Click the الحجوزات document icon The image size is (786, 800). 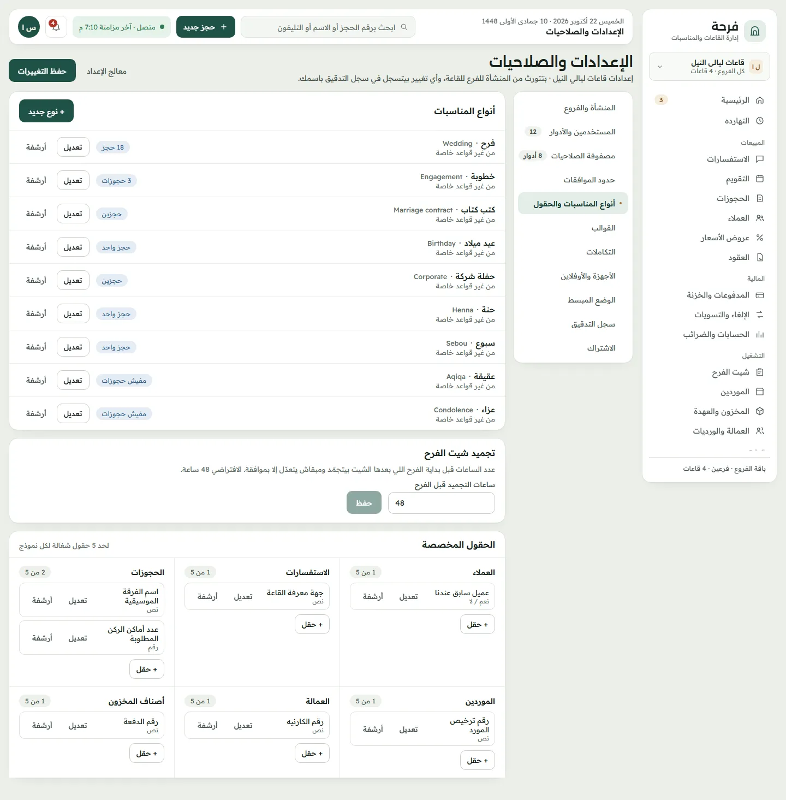[x=760, y=198]
